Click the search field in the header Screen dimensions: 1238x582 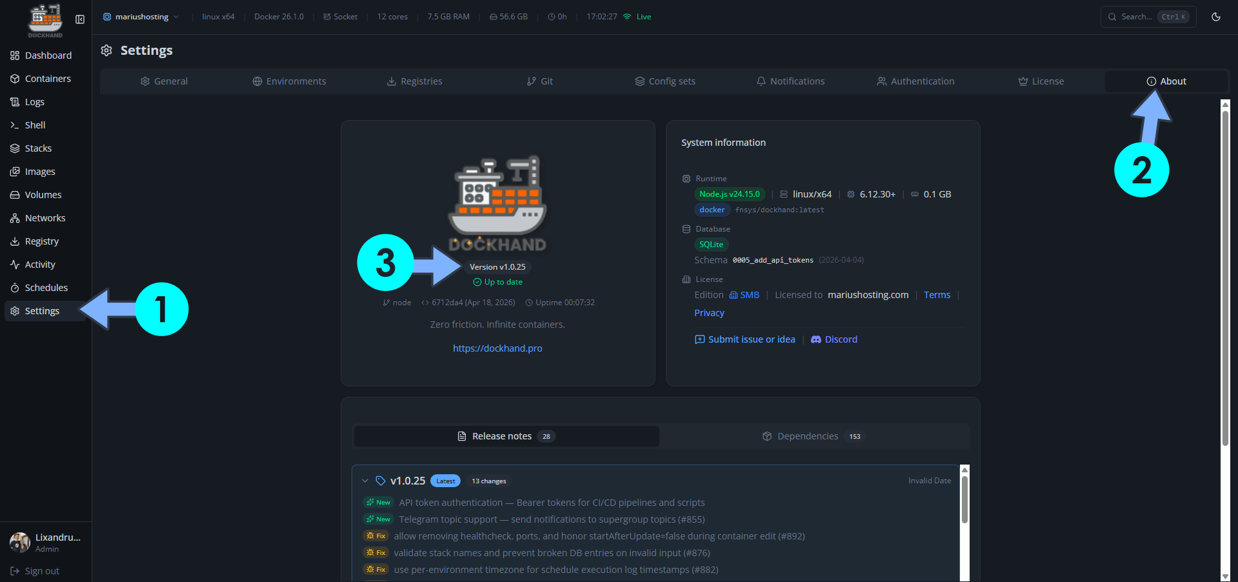click(1147, 17)
